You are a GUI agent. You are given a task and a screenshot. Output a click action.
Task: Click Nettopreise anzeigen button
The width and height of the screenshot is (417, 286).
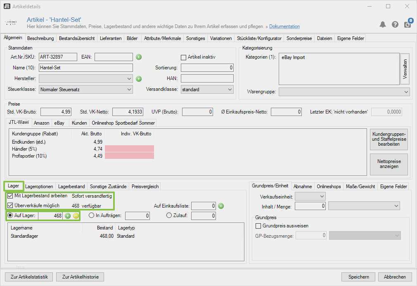[x=389, y=164]
